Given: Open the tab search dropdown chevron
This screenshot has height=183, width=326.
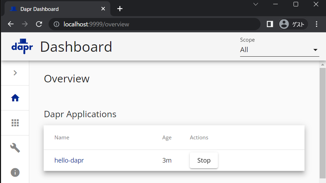Looking at the screenshot, I should point(256,4).
